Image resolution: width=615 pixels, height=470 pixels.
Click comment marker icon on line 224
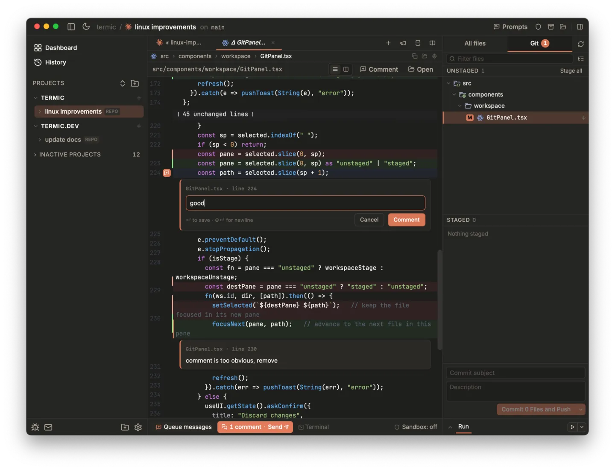click(x=167, y=173)
